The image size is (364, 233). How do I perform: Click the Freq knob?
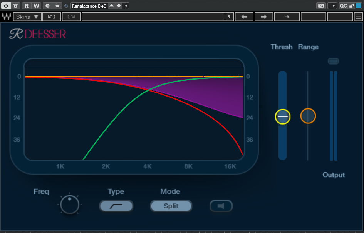pyautogui.click(x=70, y=205)
